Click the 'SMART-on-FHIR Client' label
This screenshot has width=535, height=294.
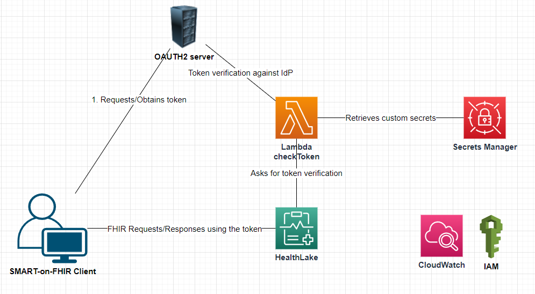tap(53, 271)
